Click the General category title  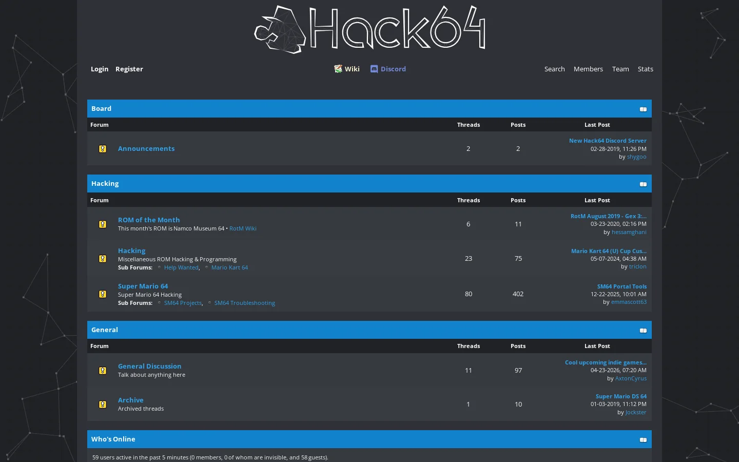[x=105, y=330]
